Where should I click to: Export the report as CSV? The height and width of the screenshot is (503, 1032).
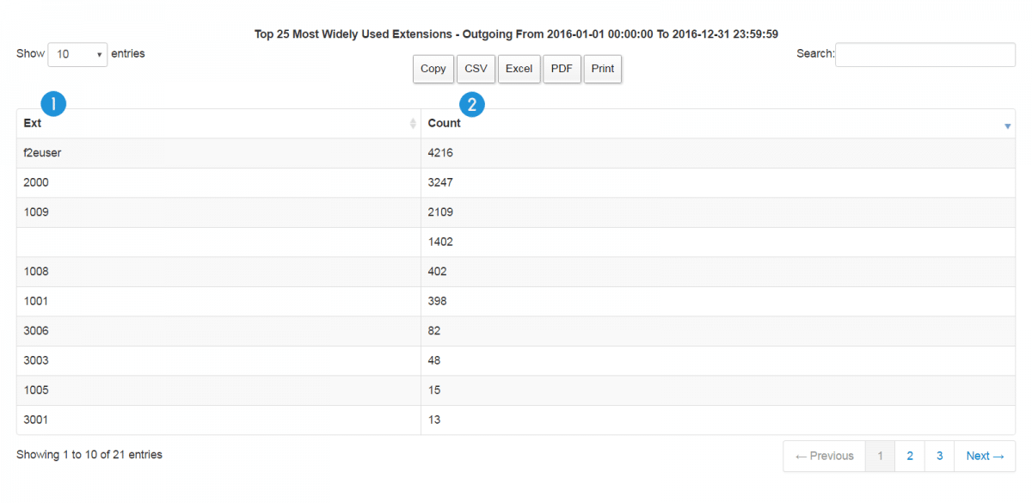476,69
